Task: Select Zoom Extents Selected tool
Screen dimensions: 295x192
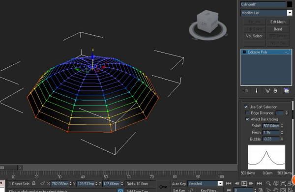Action: point(283,183)
